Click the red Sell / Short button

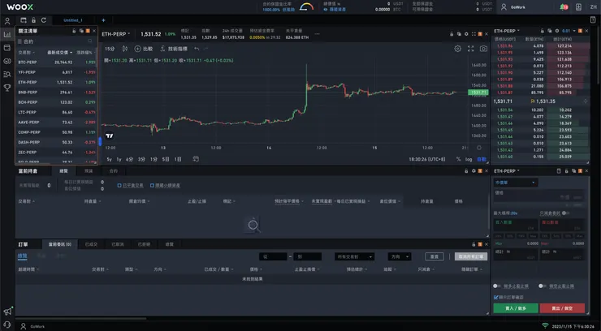(562, 308)
